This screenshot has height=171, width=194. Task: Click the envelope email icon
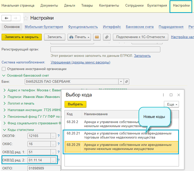[97, 37]
